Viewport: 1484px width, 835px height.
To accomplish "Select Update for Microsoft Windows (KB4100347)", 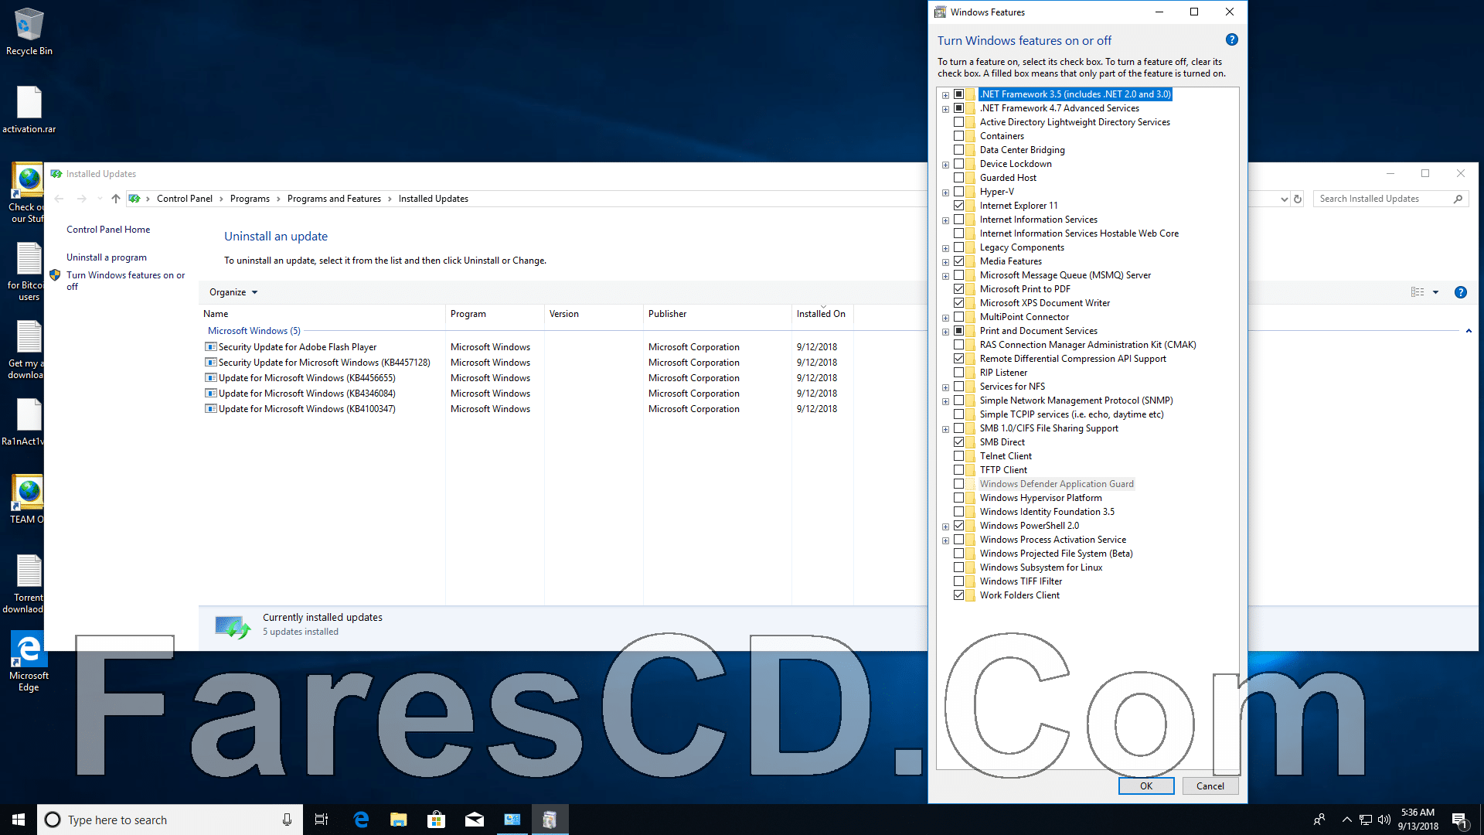I will [307, 409].
